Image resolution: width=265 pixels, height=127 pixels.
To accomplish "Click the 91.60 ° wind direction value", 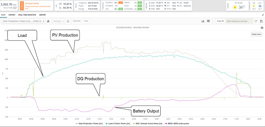I will [x=187, y=3].
